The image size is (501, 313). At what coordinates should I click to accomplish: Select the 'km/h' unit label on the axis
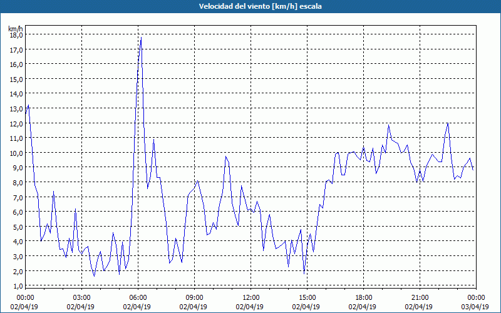click(15, 29)
